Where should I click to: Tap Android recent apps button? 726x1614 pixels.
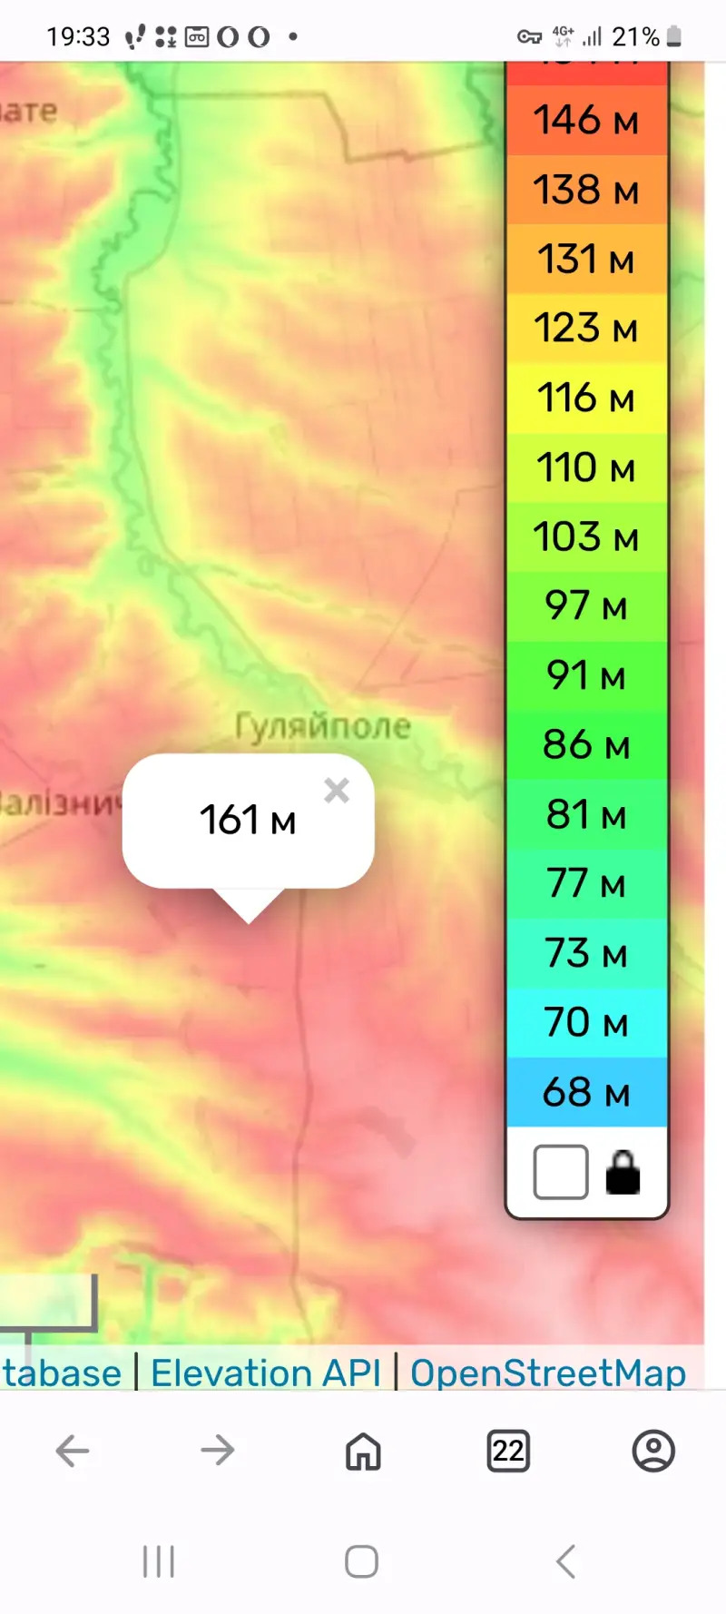(x=159, y=1561)
